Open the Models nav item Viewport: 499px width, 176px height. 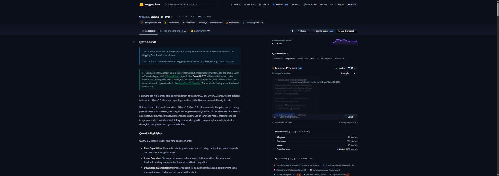[235, 5]
